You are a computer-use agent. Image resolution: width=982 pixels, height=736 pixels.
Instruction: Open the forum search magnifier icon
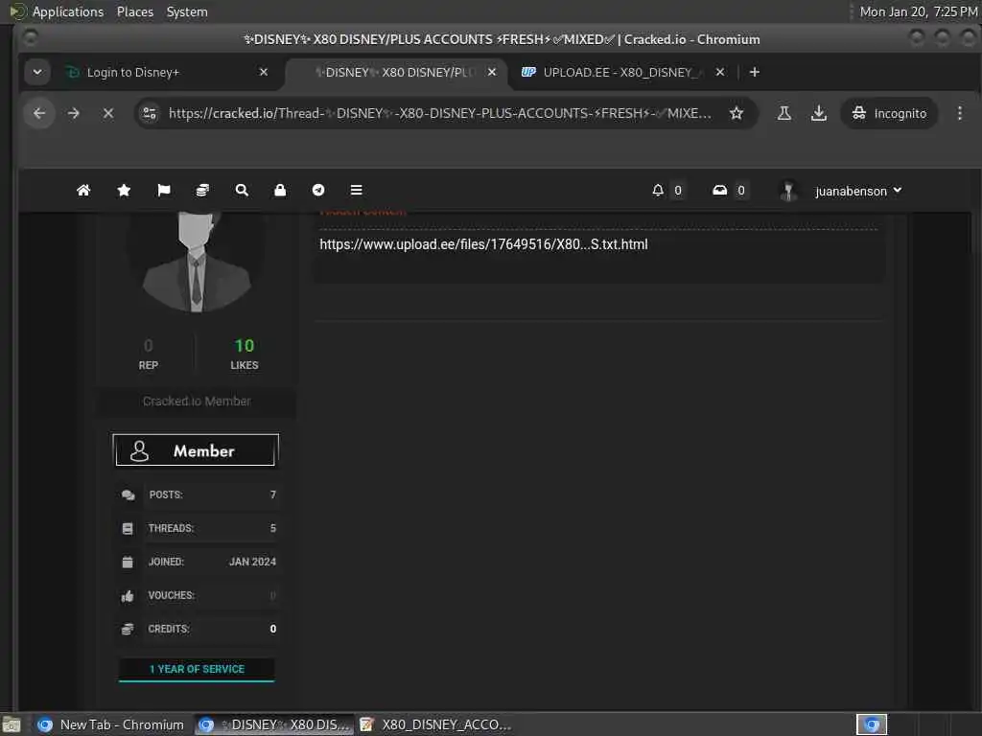(x=242, y=191)
